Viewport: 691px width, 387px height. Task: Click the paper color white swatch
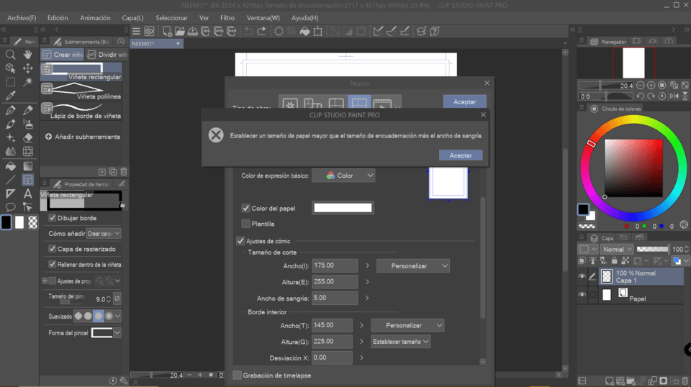[x=343, y=208]
